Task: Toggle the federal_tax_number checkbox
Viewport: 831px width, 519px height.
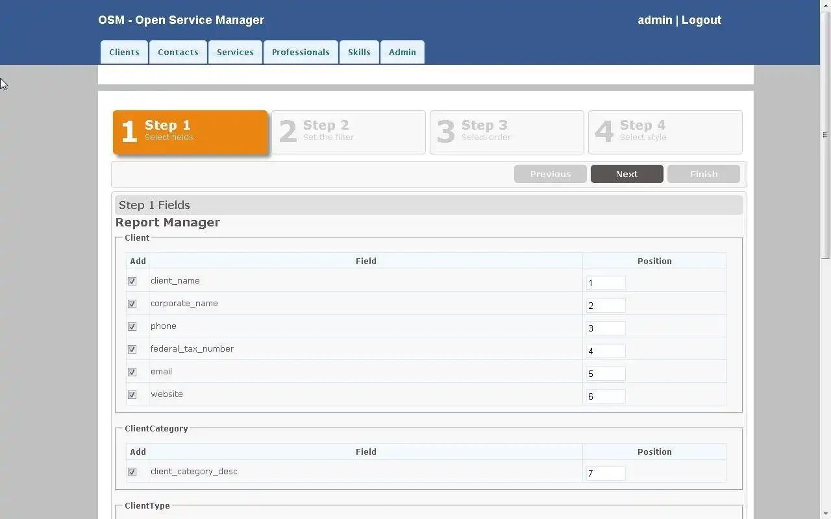Action: (132, 350)
